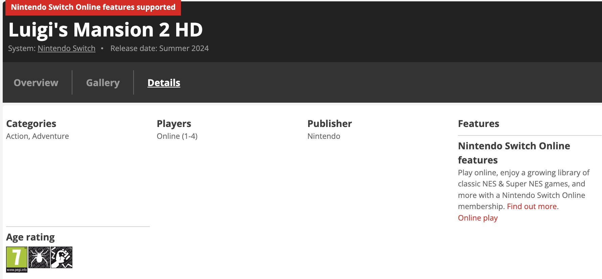This screenshot has height=279, width=602.
Task: Click the Features heading
Action: (478, 124)
